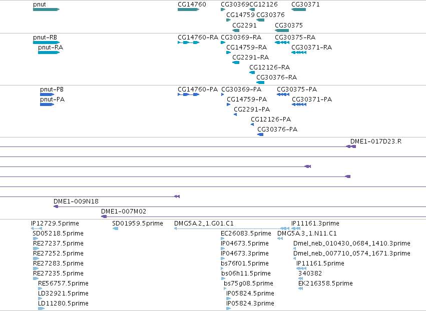Click the CG30371 gene glyph
This screenshot has height=311, width=426.
coord(298,9)
